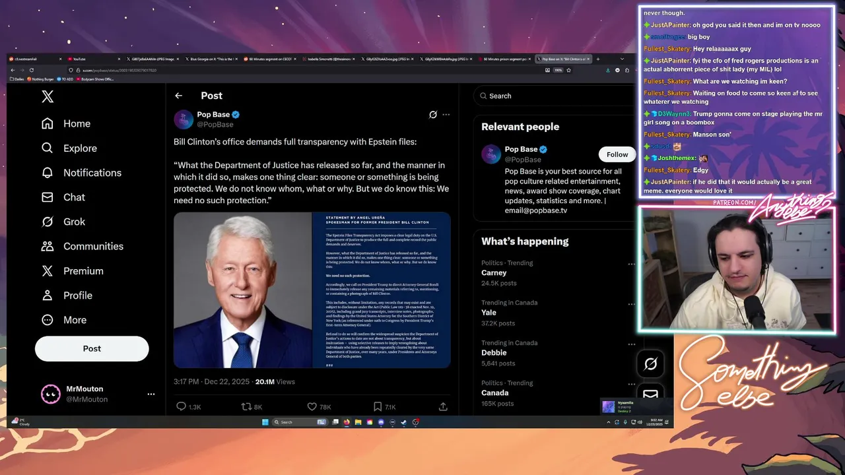Switch to Blue Georgia on X tab

coord(212,59)
